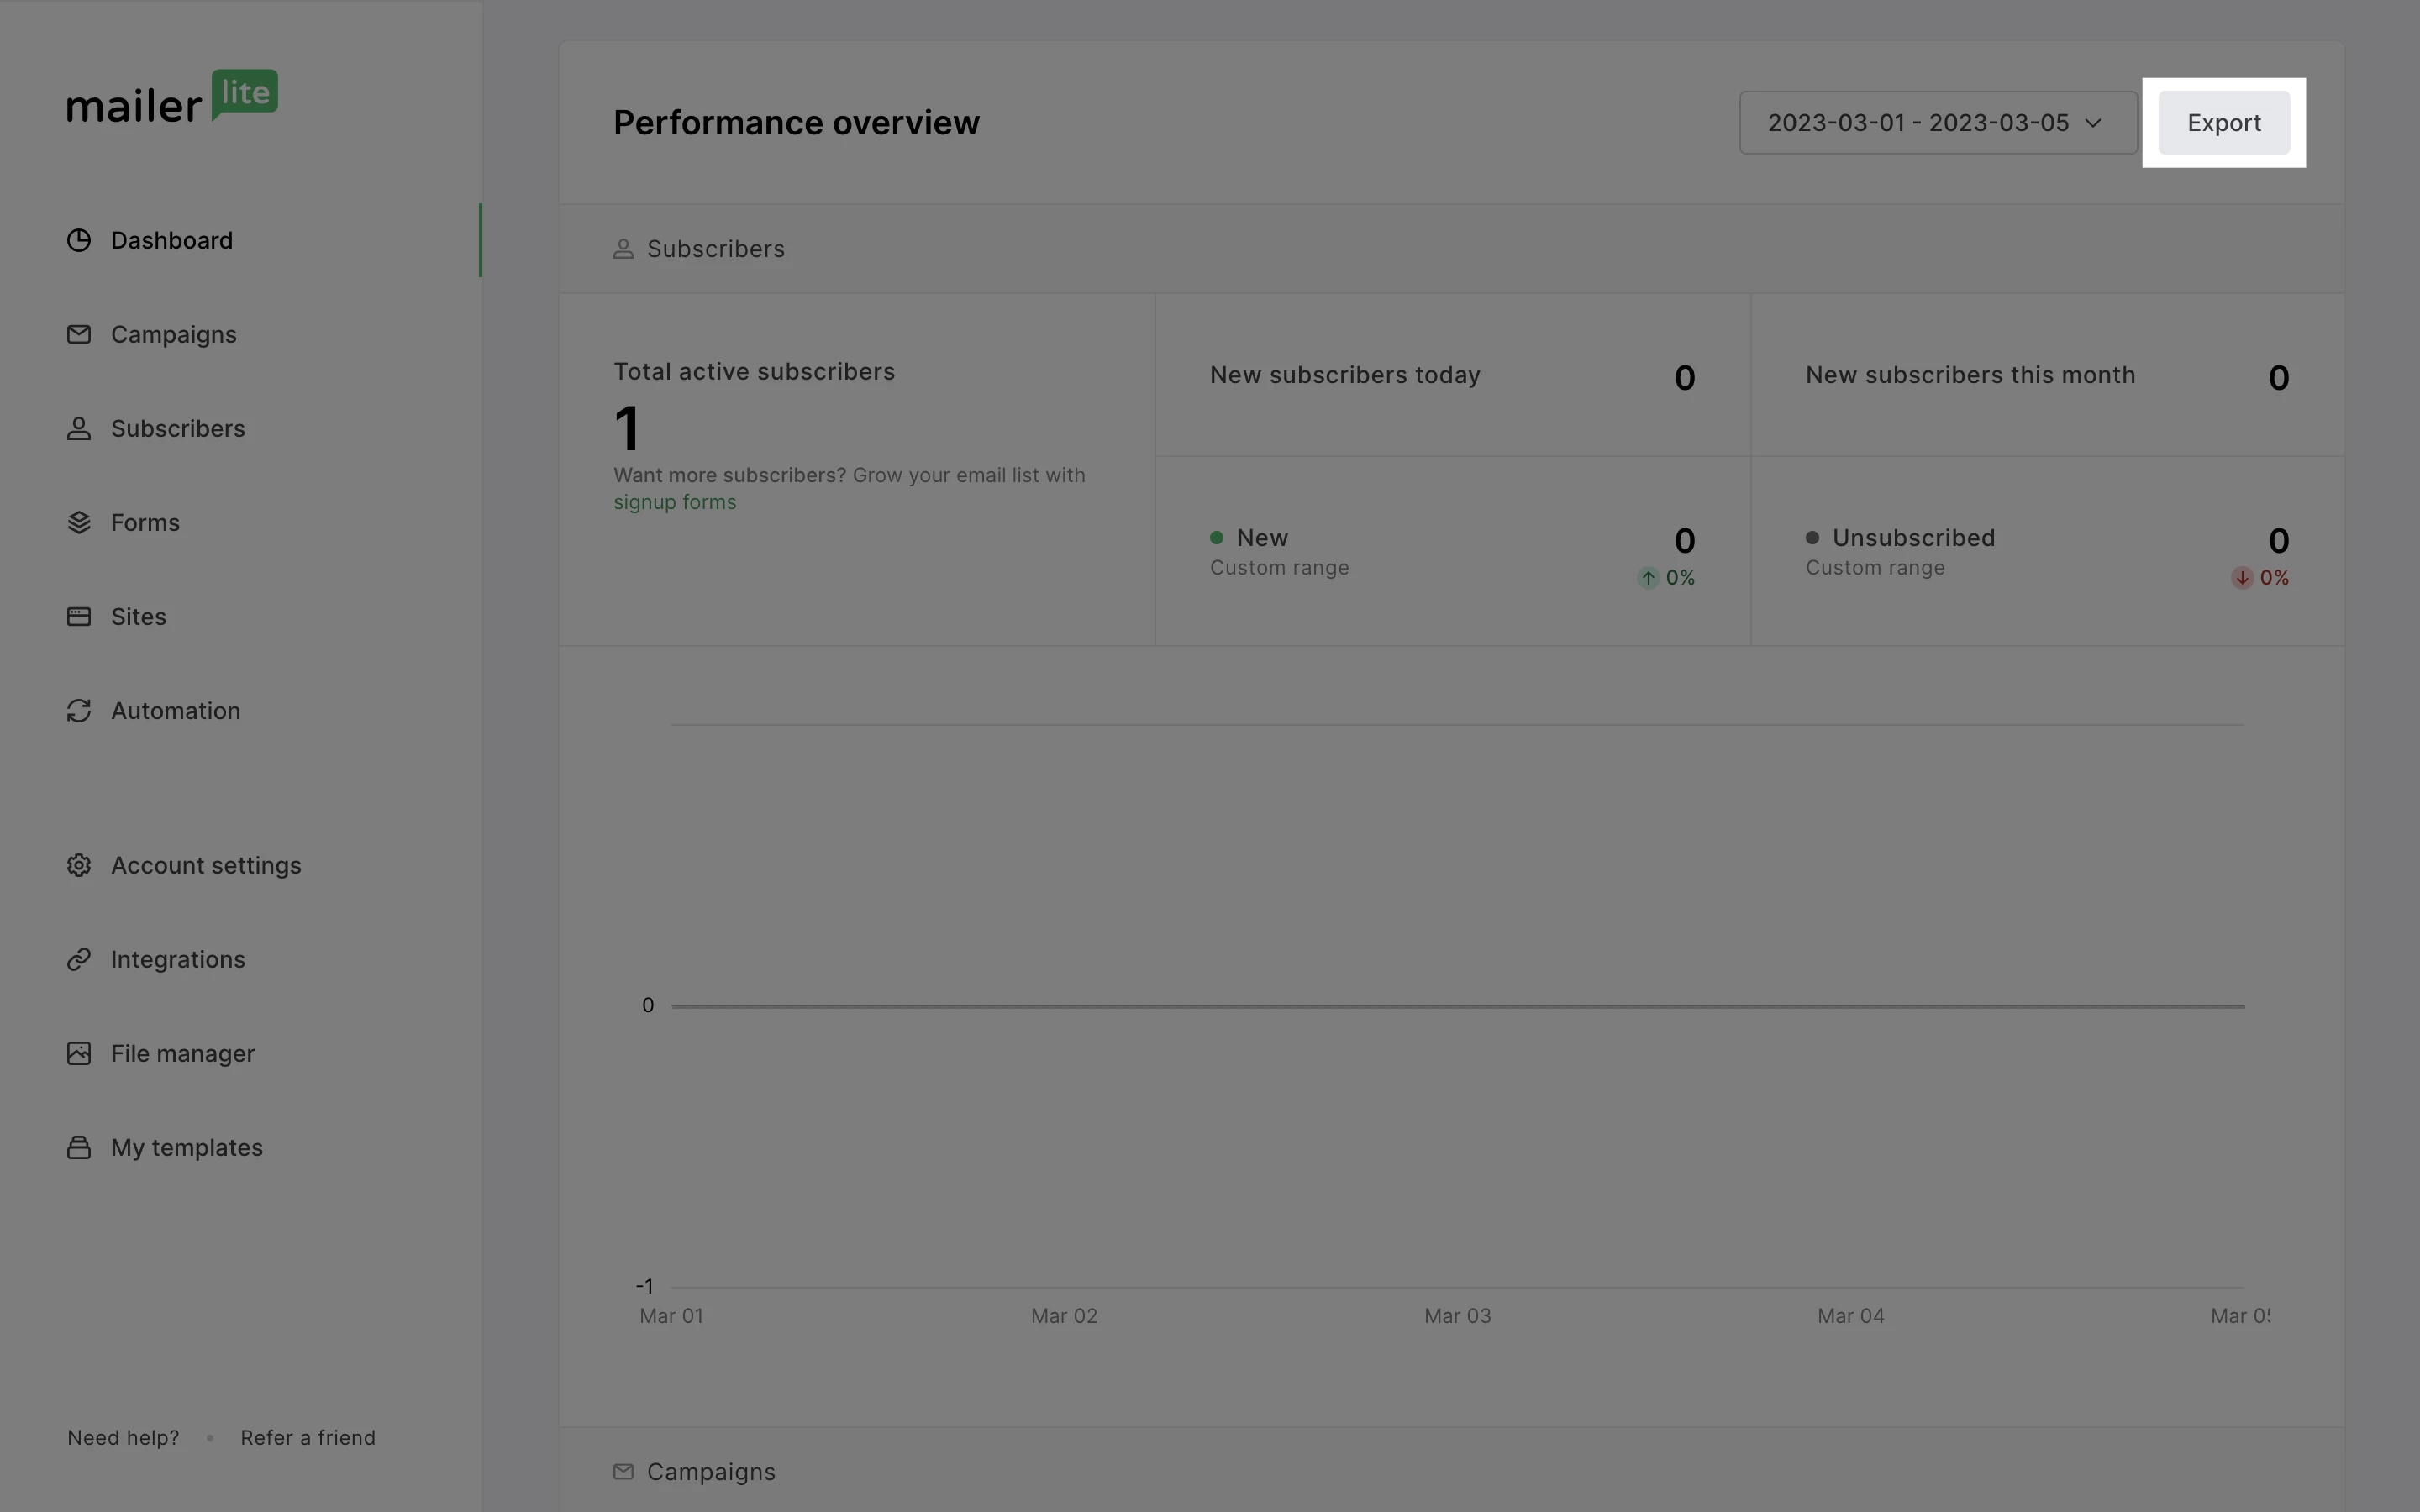2420x1512 pixels.
Task: Click the Account settings gear icon
Action: point(79,865)
